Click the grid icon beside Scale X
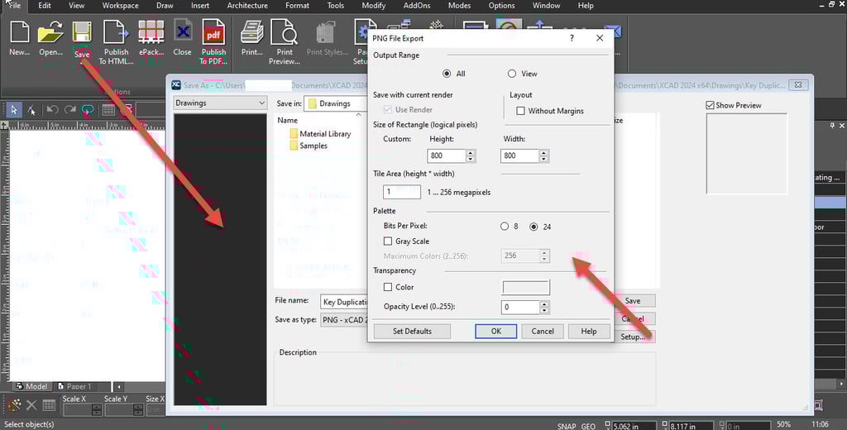 pyautogui.click(x=49, y=405)
